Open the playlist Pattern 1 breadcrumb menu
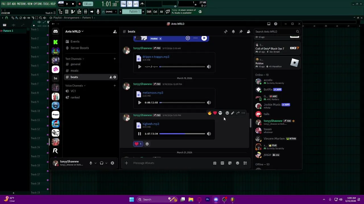Screen dimensions: 364x204 coord(88,18)
